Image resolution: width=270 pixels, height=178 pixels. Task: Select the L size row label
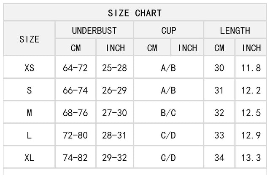tap(29, 135)
